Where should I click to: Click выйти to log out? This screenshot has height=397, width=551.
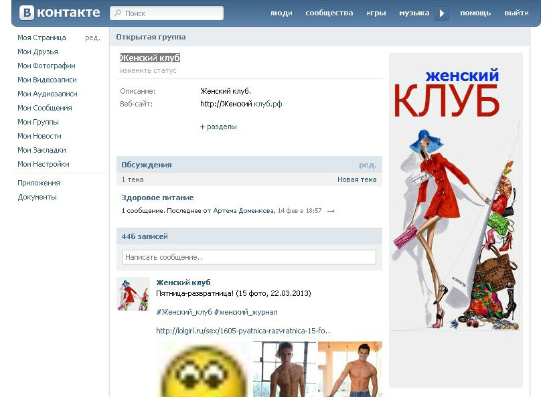[x=516, y=13]
